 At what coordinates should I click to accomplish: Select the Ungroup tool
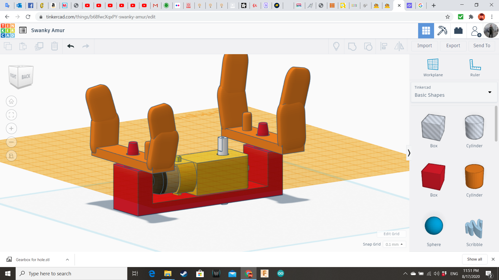tap(368, 46)
